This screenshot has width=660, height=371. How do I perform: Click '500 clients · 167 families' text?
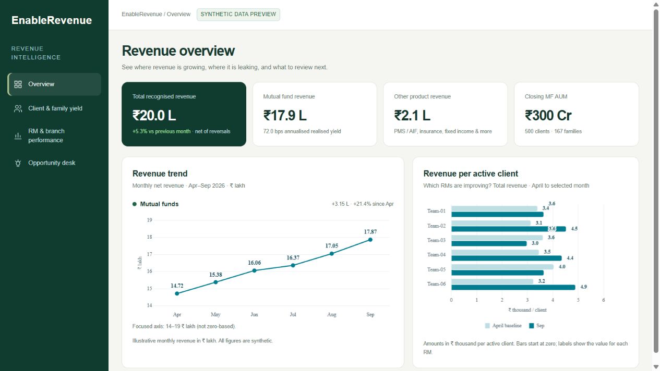tap(553, 131)
